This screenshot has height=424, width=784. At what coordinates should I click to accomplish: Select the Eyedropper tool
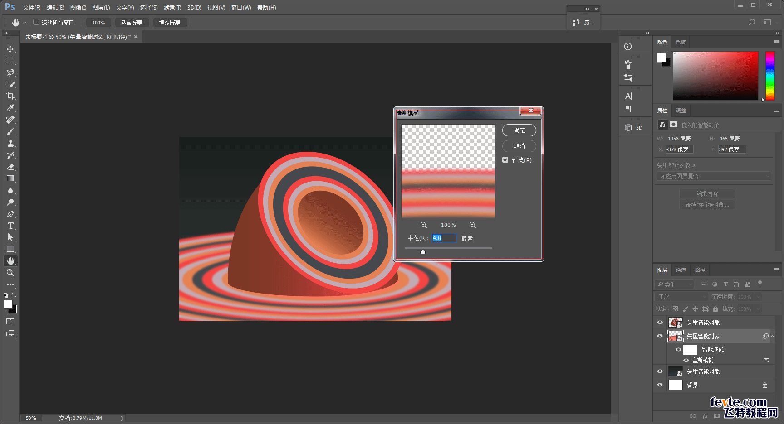click(10, 108)
